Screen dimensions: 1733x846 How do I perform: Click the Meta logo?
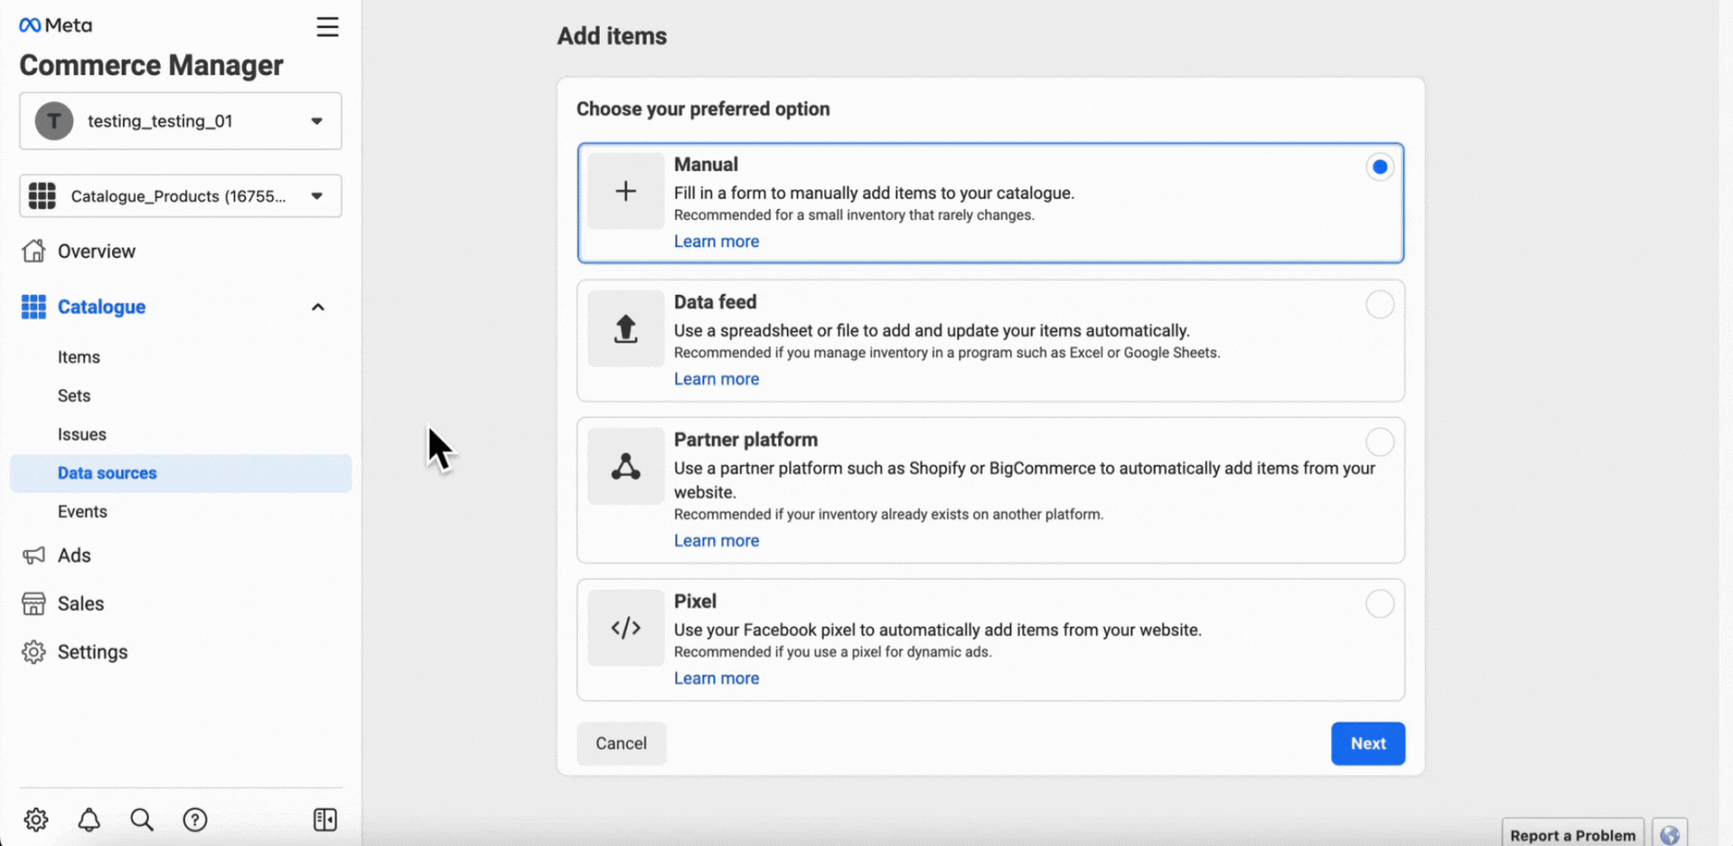[55, 25]
